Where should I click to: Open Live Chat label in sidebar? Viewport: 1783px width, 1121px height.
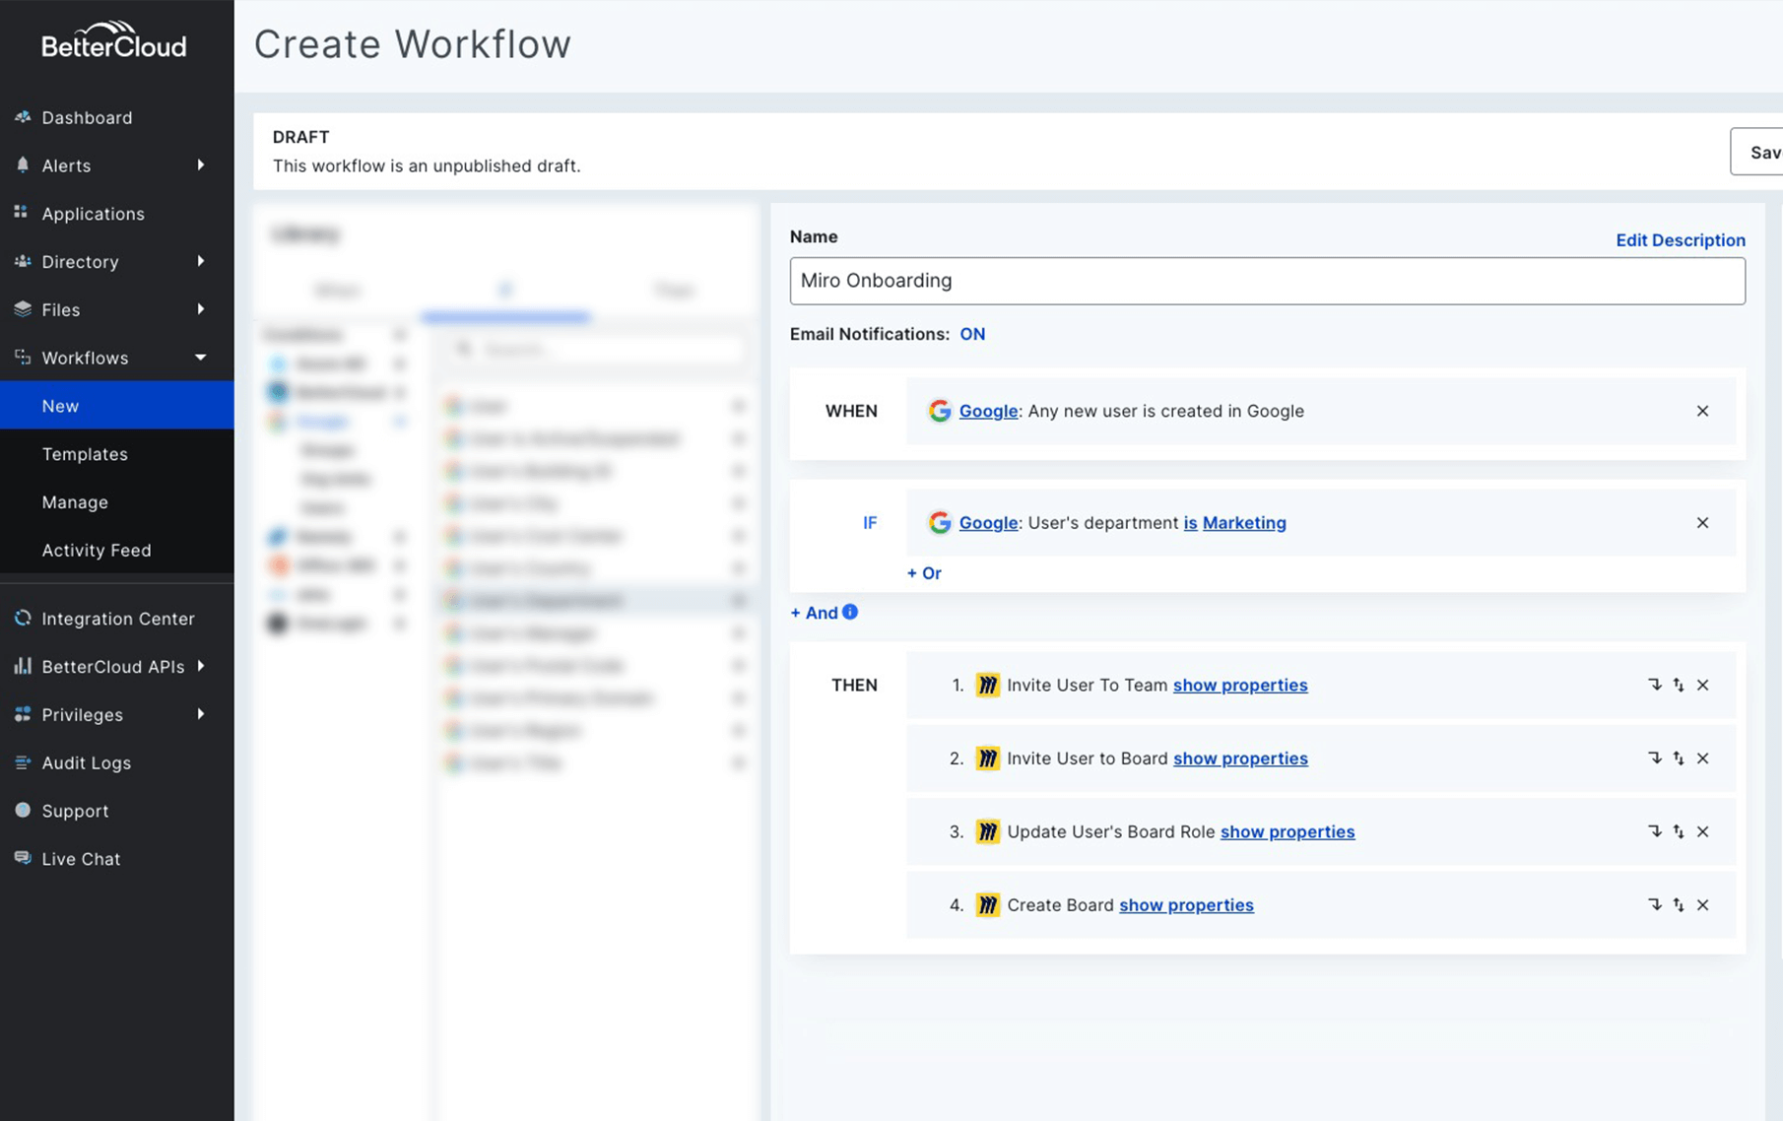[81, 859]
